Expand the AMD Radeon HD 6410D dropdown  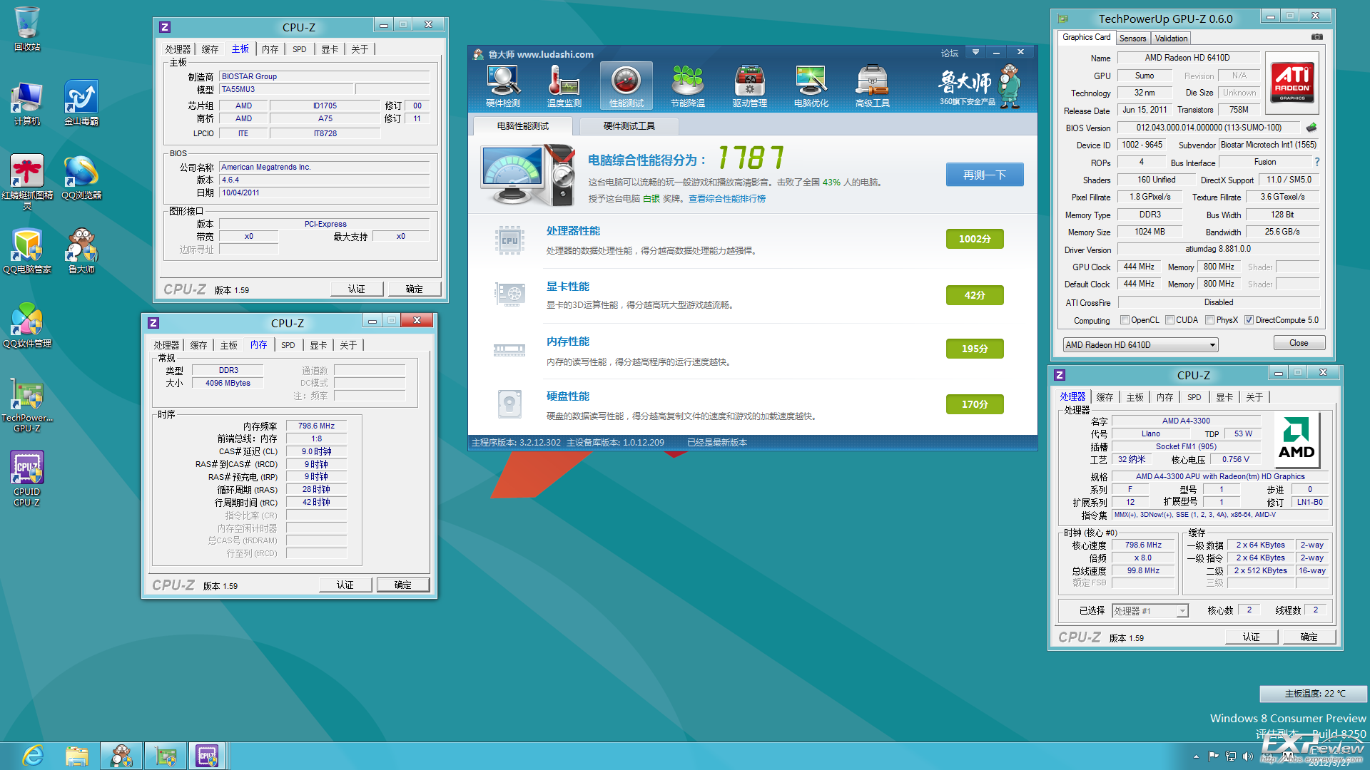tap(1140, 345)
